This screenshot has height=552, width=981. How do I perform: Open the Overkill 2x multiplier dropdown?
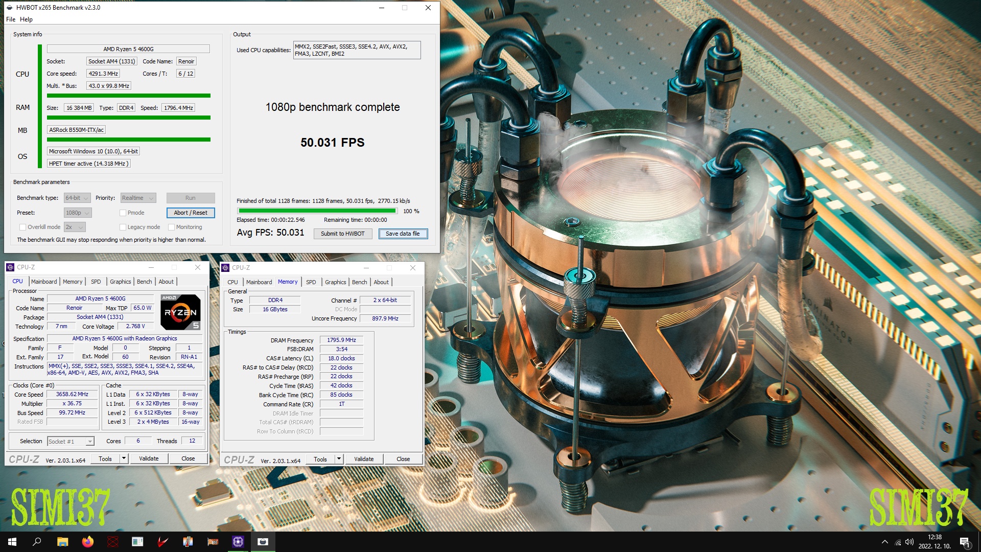click(x=75, y=227)
